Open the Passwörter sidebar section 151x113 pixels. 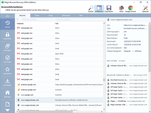pos(8,36)
